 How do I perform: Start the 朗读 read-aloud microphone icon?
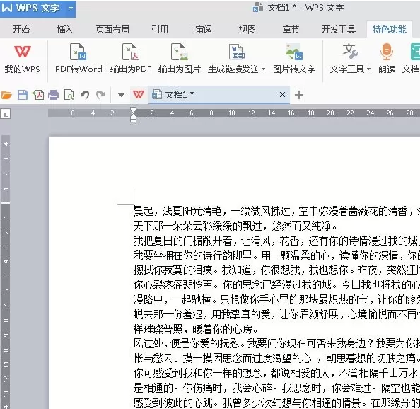pos(387,52)
